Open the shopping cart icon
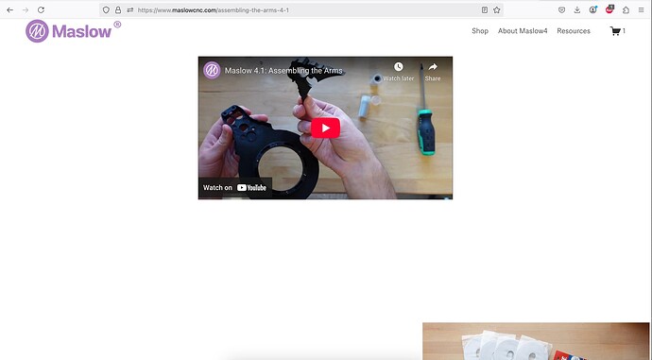Screen dimensions: 652x360 point(615,31)
